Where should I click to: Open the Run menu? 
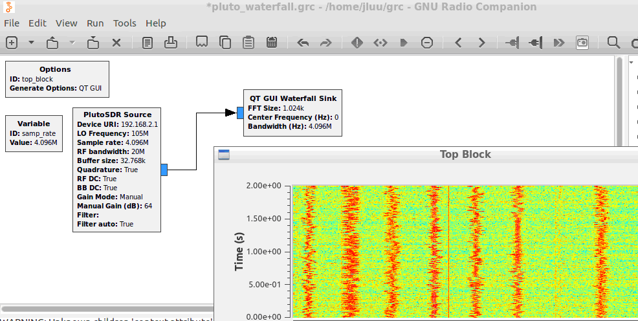click(x=95, y=23)
